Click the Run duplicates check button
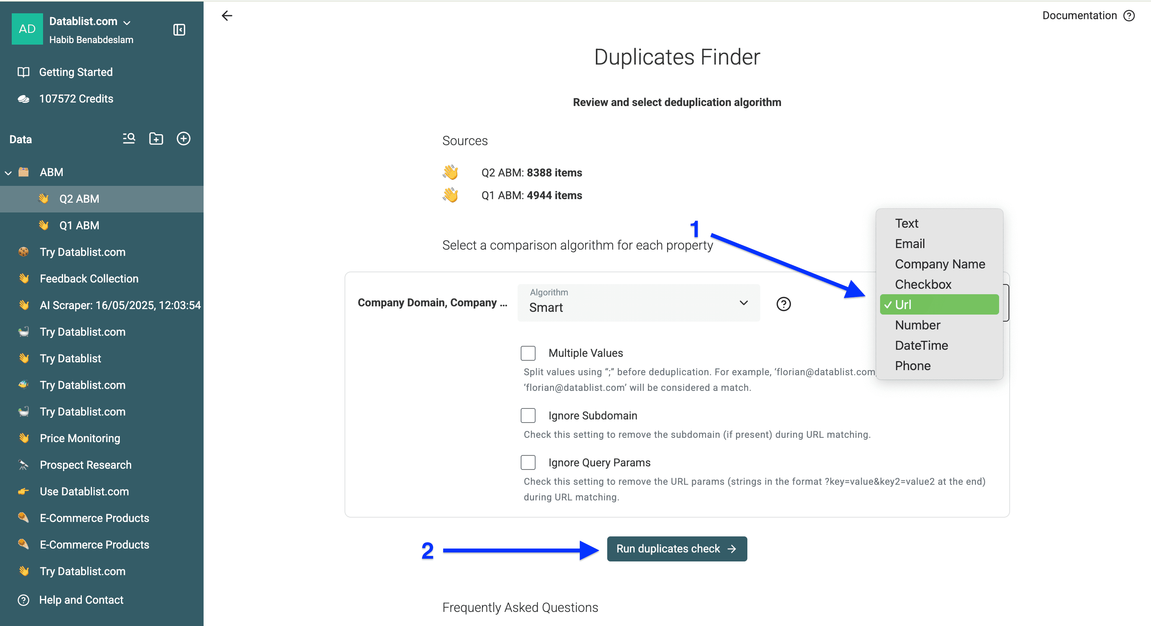 676,549
